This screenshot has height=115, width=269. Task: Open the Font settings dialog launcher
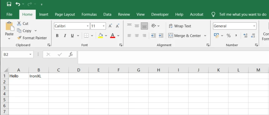pyautogui.click(x=121, y=45)
